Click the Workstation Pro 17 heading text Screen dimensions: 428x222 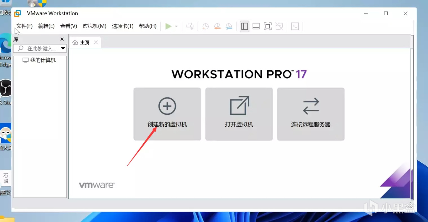[239, 74]
